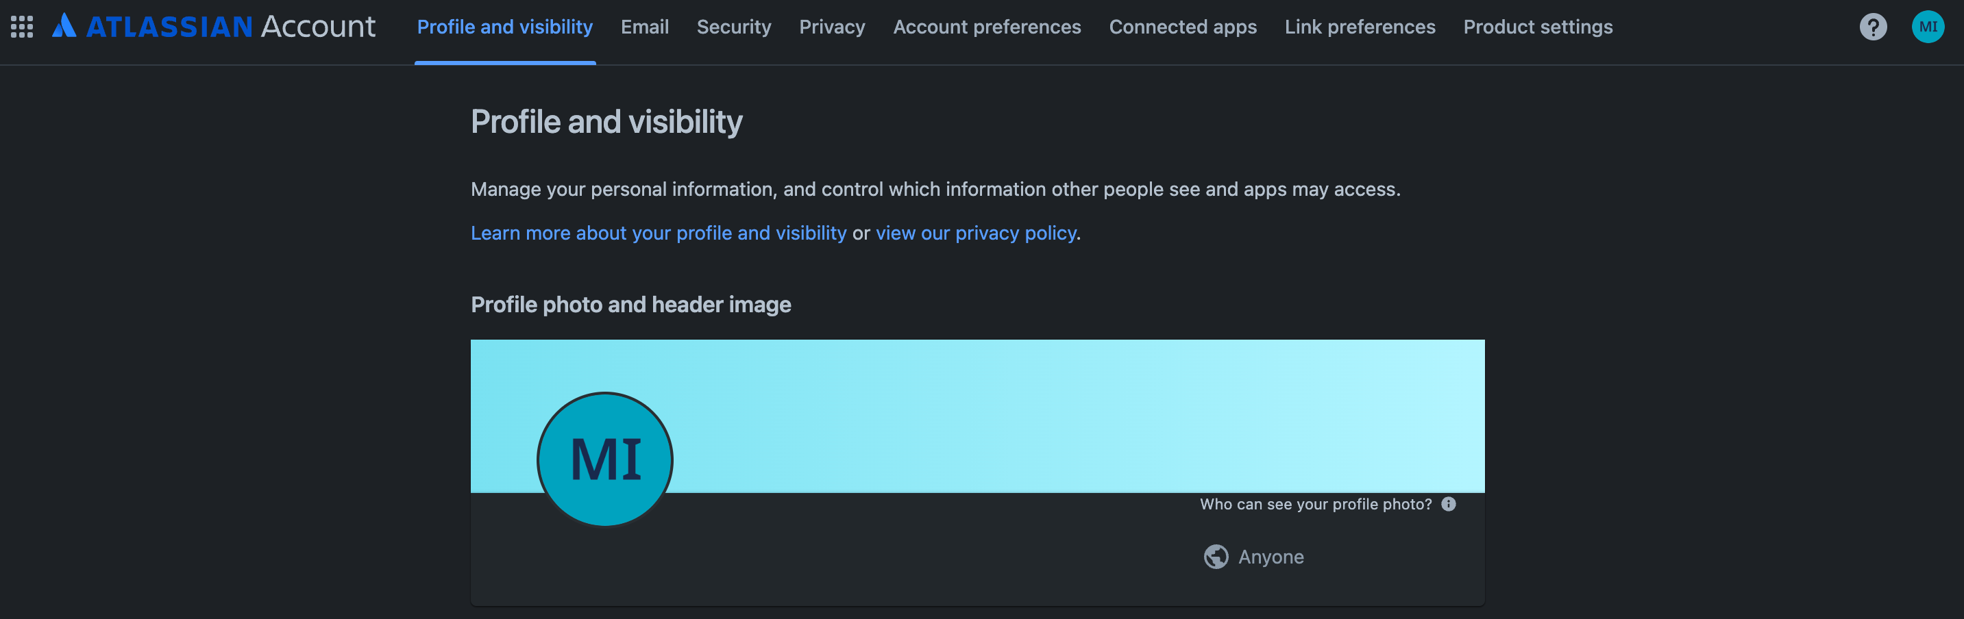Open the Atlassian app switcher grid

pyautogui.click(x=22, y=27)
